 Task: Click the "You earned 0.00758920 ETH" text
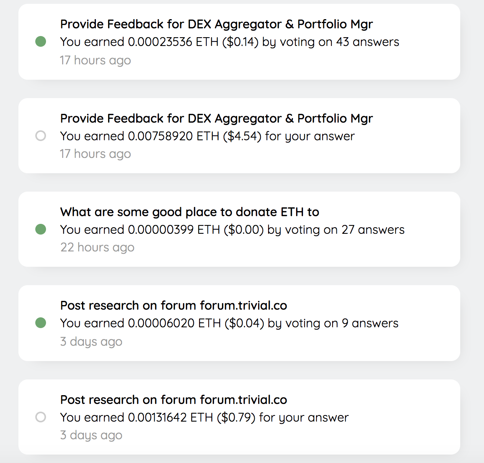click(x=207, y=136)
